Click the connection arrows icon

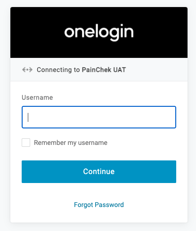pos(27,70)
